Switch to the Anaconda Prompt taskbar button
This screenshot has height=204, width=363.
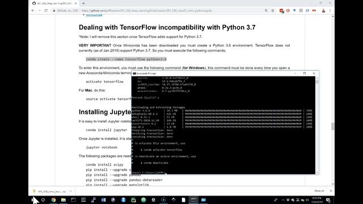click(193, 200)
